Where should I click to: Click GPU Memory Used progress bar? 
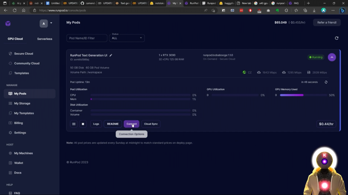303,95
